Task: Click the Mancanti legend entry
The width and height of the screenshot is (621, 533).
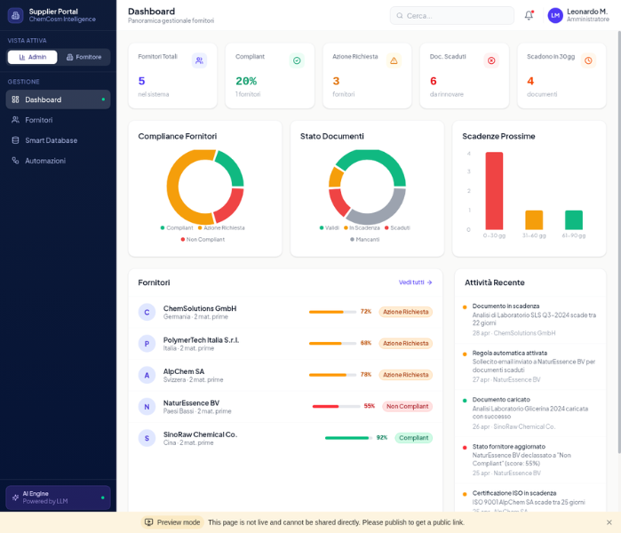Action: (365, 240)
